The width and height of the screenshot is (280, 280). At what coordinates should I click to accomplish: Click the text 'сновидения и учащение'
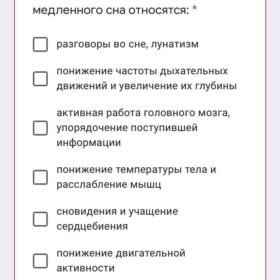pyautogui.click(x=117, y=212)
